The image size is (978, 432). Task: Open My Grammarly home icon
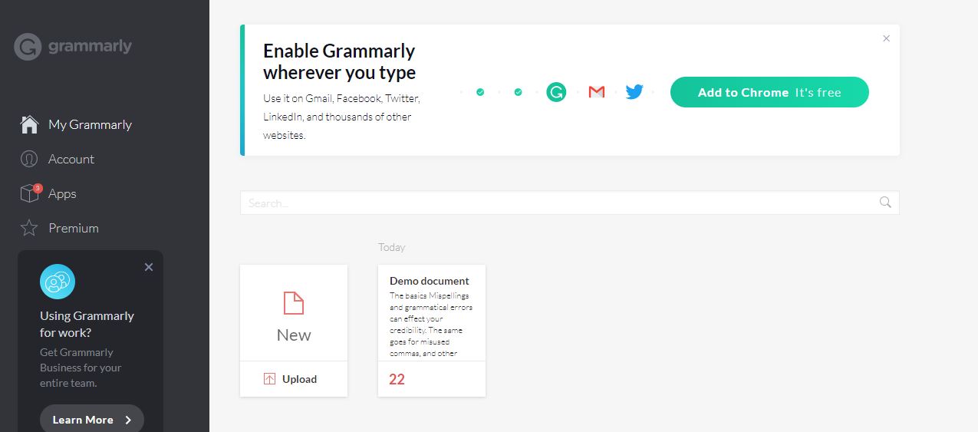click(29, 124)
